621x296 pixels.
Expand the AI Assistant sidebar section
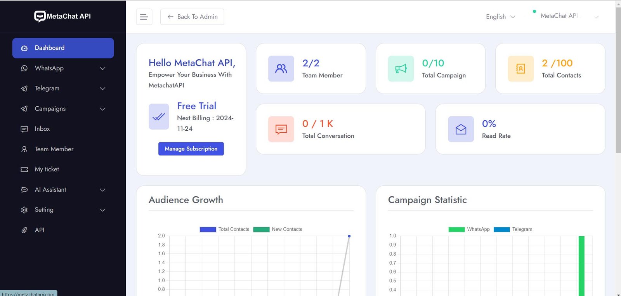(x=63, y=190)
